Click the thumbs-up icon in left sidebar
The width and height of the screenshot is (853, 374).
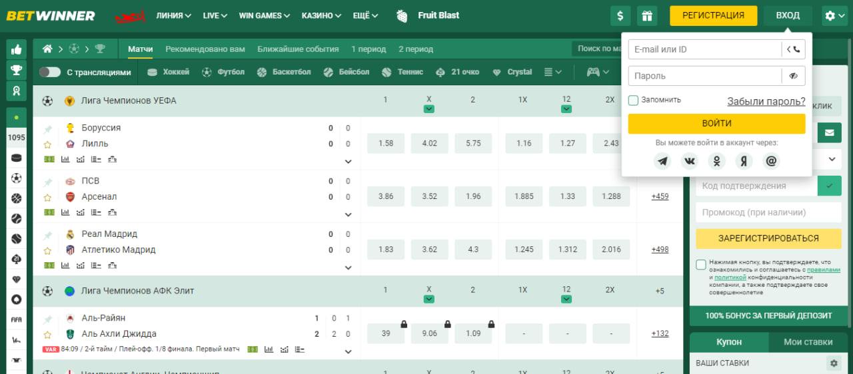17,49
